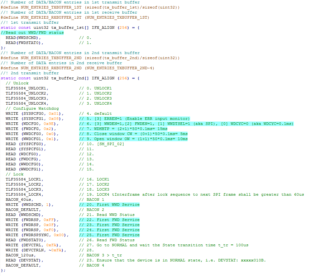
Task: Select the TLF35584_UNLOCK1 entry
Action: 25,88
